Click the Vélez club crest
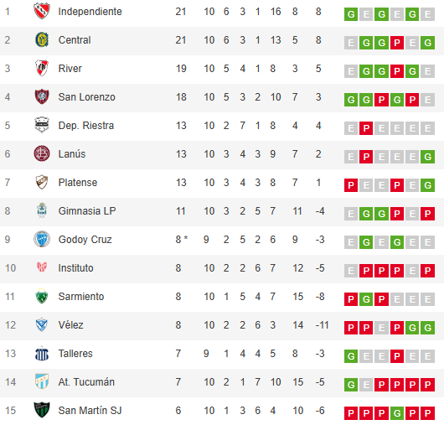Screen dimensions: 444x425 [42, 324]
